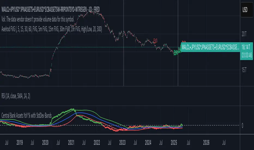Click the 2022 time axis label
Image resolution: width=254 pixels, height=150 pixels.
point(97,143)
